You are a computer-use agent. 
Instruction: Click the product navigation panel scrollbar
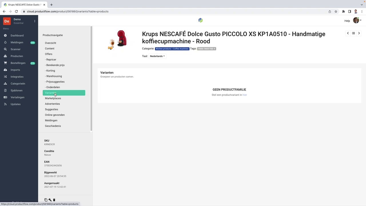pos(91,79)
